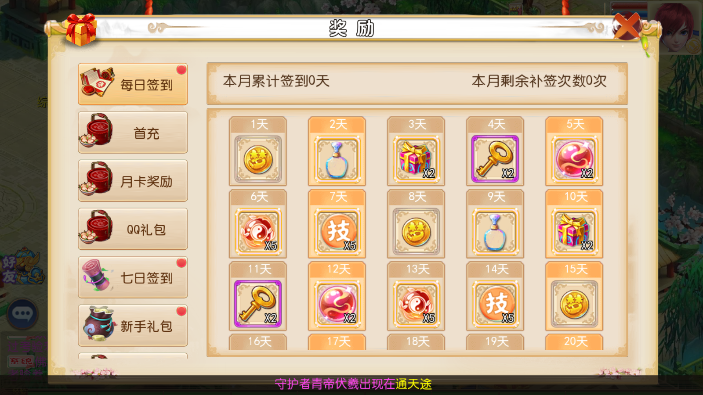Viewport: 703px width, 395px height.
Task: Tap the day 6 yin-yang reward icon
Action: (258, 231)
